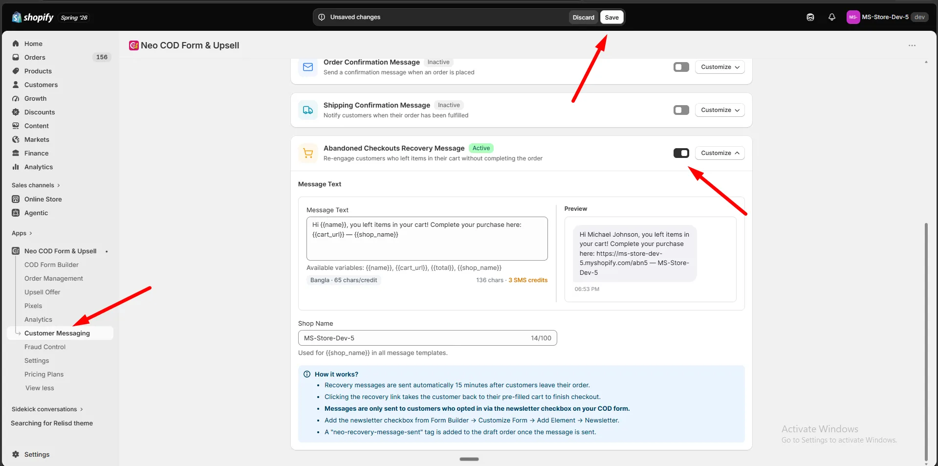
Task: Click the Abandoned Checkouts cart icon
Action: 308,153
